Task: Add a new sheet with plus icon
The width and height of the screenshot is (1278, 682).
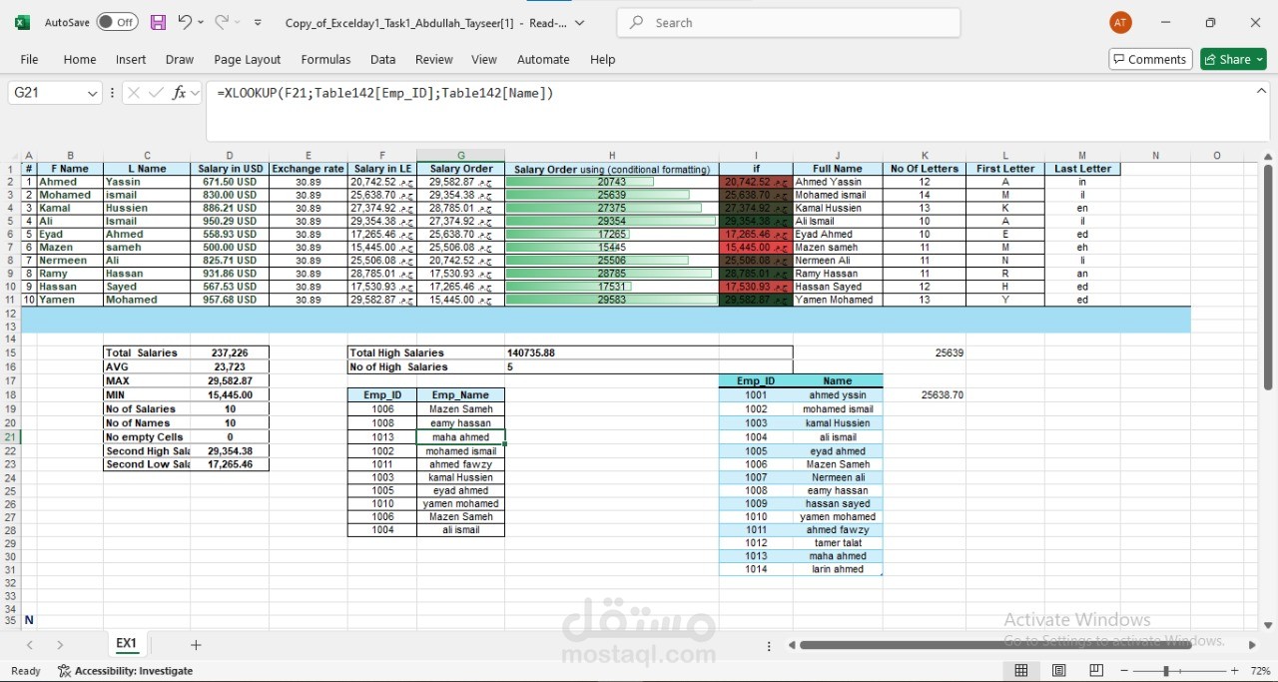Action: point(196,645)
